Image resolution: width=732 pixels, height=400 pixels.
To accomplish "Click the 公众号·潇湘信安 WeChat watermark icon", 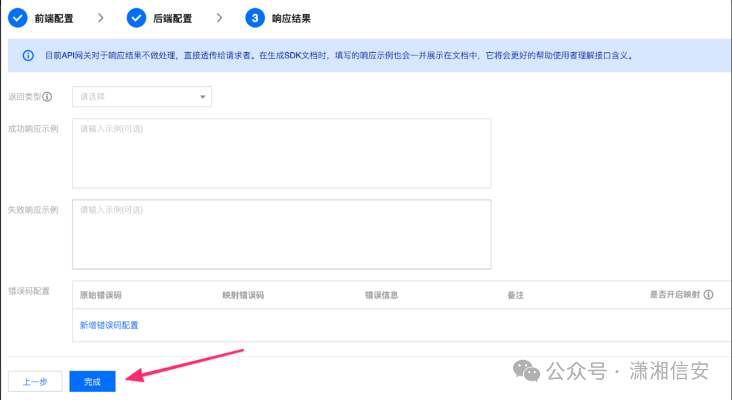I will point(526,371).
